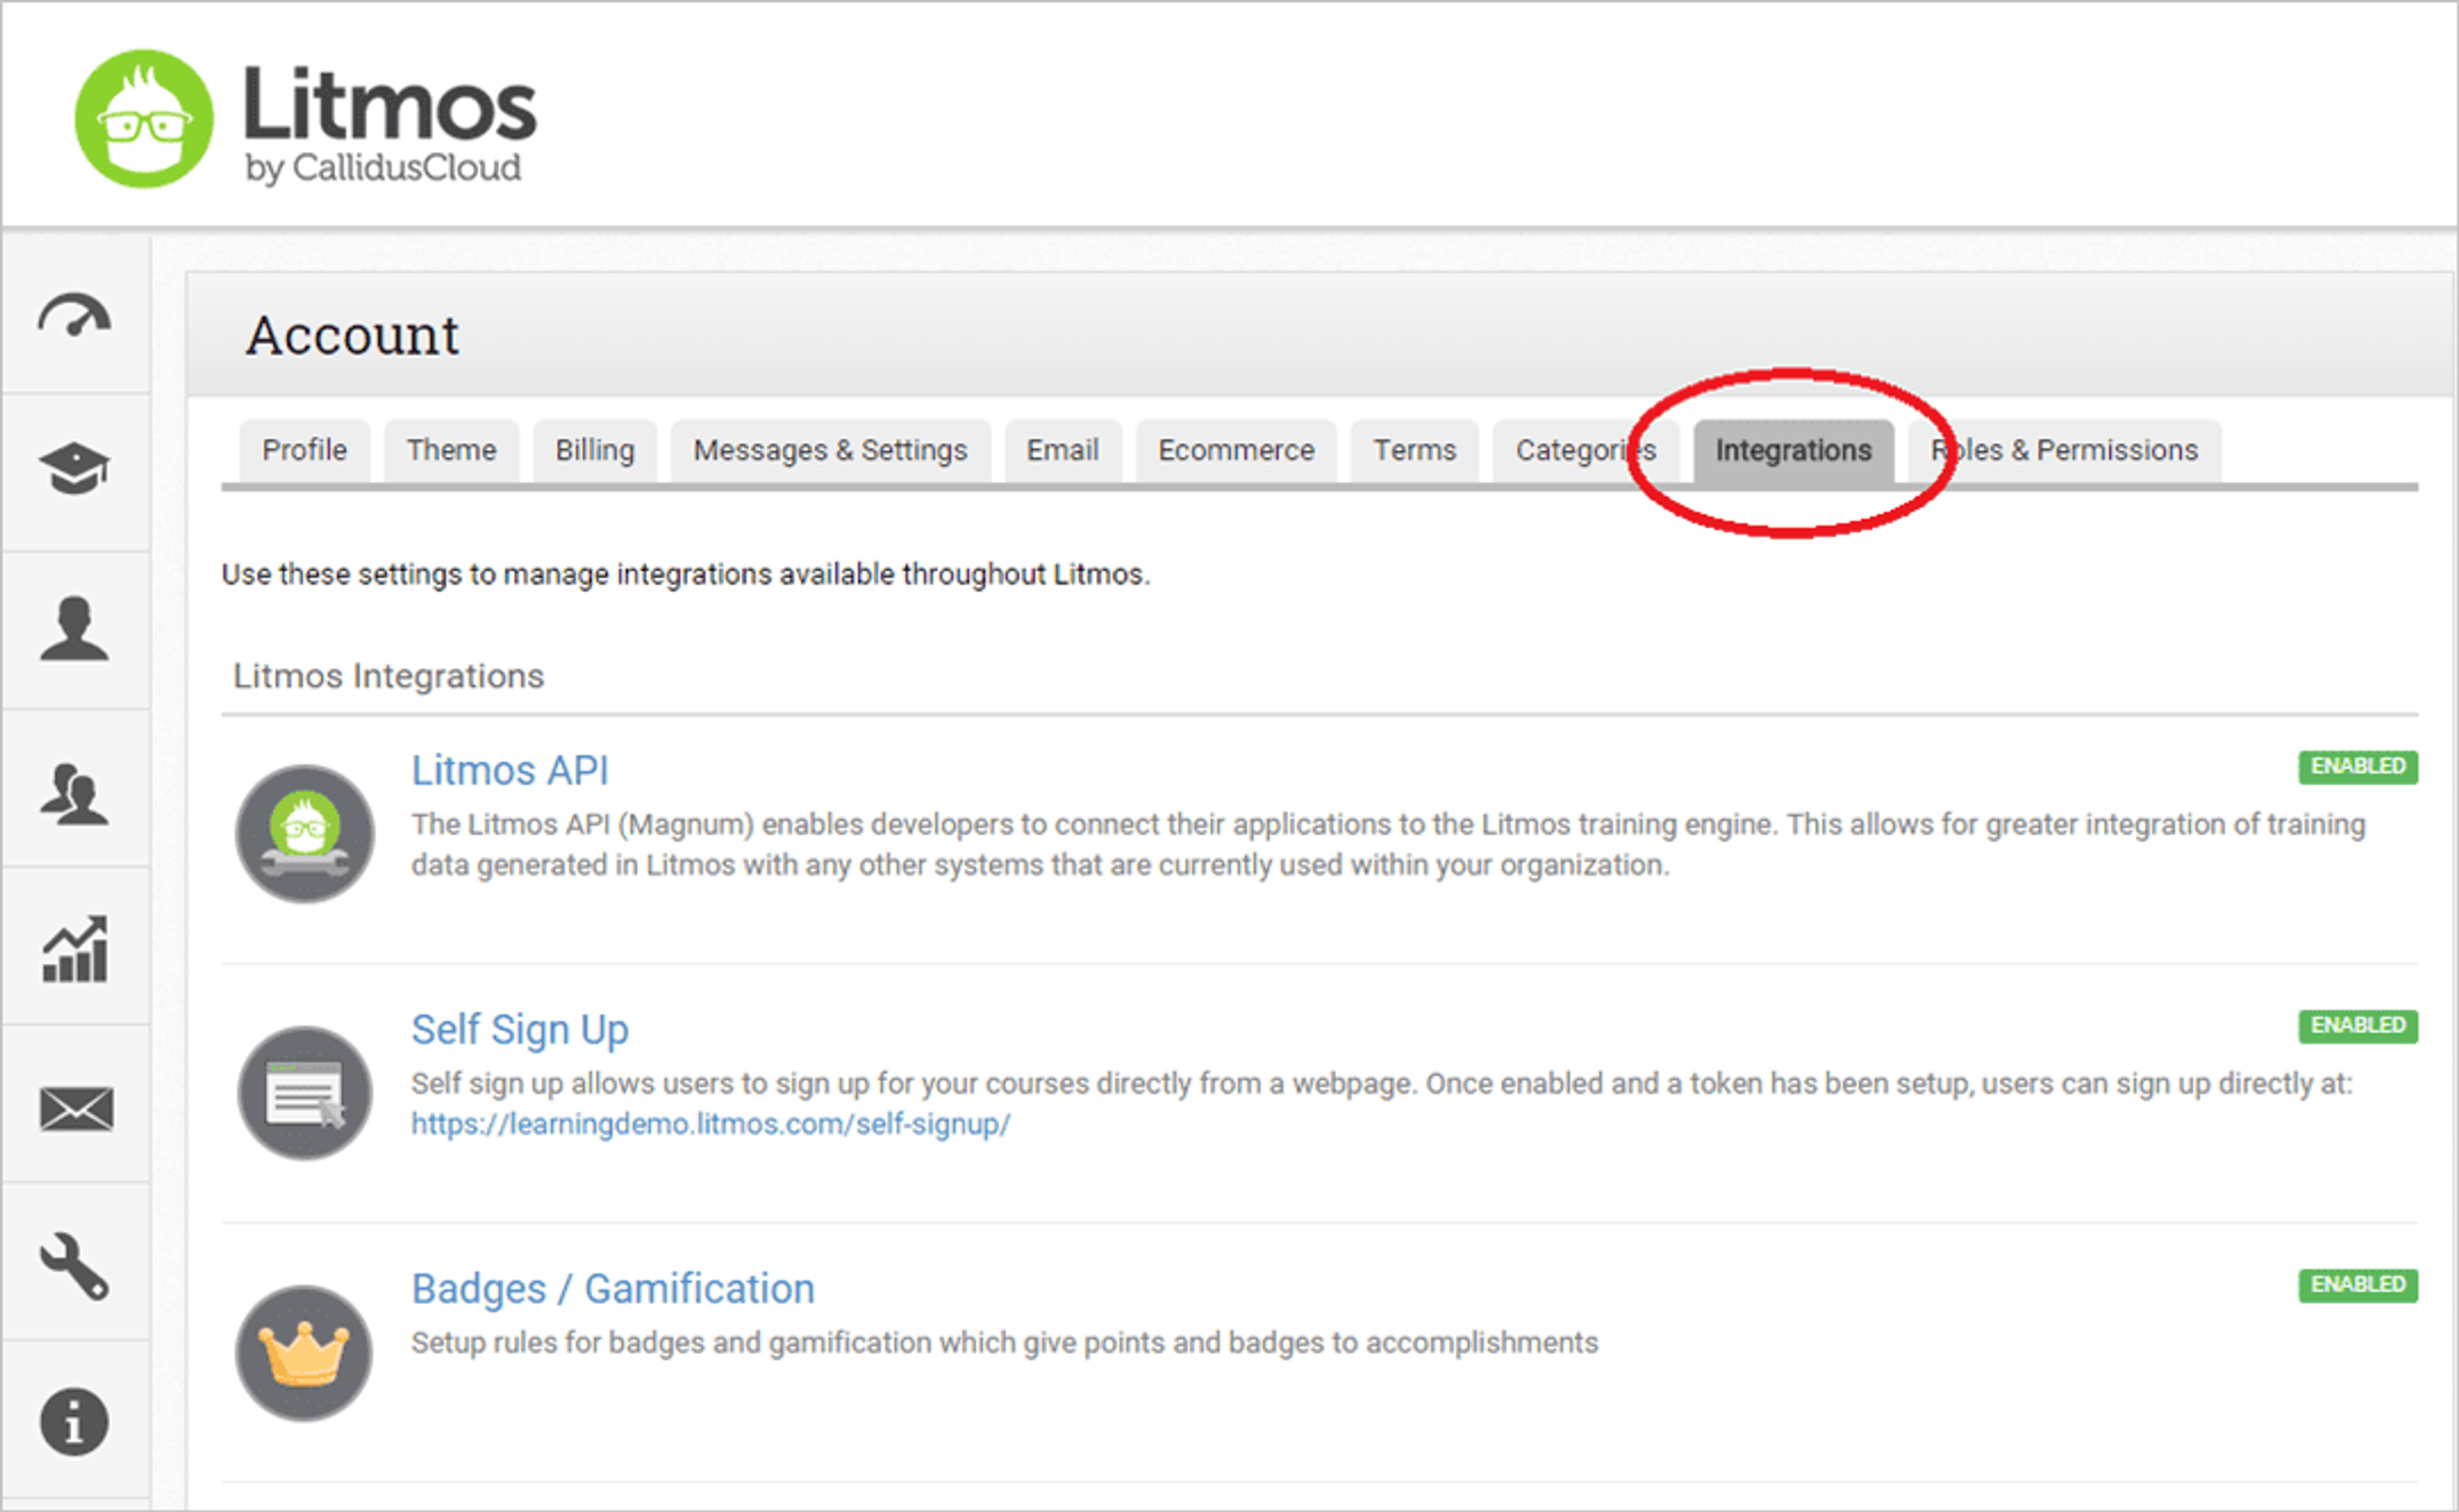
Task: Click the Self Sign Up round icon
Action: 305,1093
